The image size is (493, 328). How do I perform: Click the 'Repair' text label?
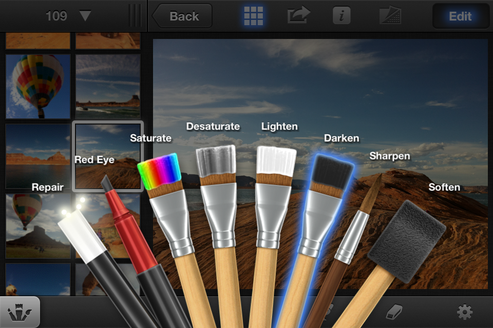47,187
